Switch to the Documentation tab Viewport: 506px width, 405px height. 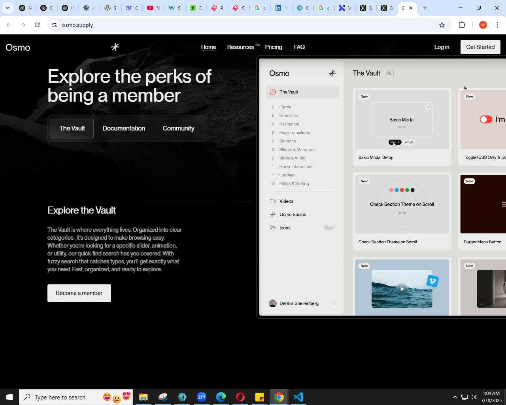coord(124,129)
